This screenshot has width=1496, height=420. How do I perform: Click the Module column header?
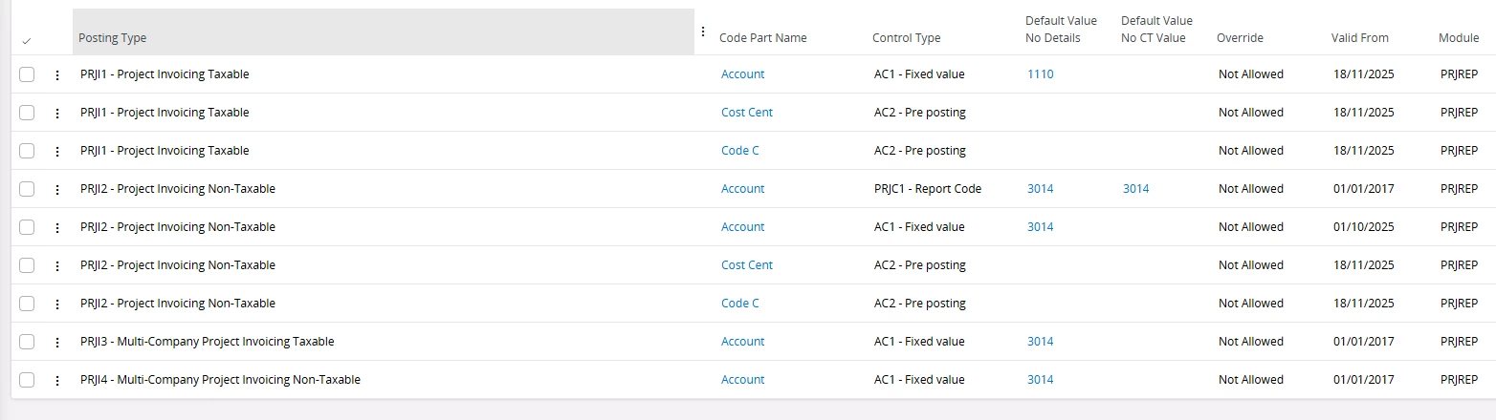coord(1459,38)
